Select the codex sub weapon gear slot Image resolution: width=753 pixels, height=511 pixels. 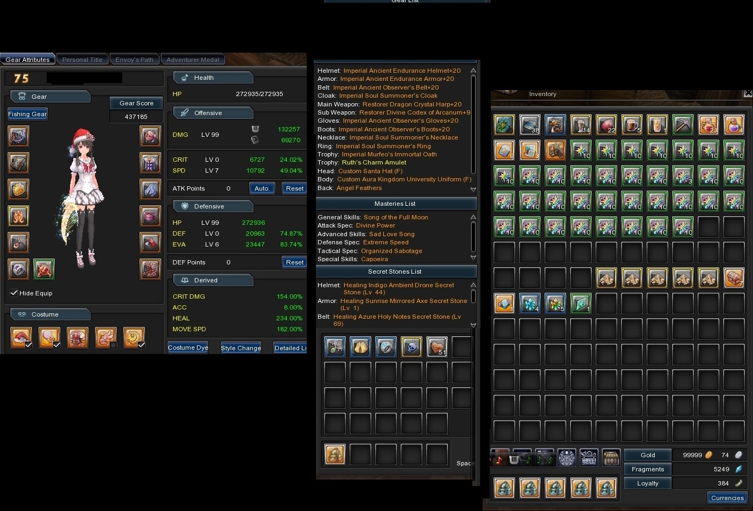18,163
